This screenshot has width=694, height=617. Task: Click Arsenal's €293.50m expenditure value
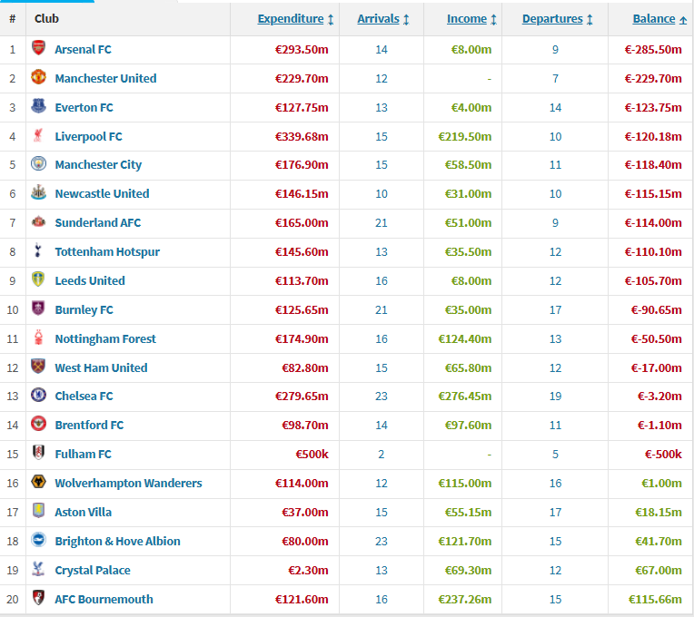coord(302,50)
